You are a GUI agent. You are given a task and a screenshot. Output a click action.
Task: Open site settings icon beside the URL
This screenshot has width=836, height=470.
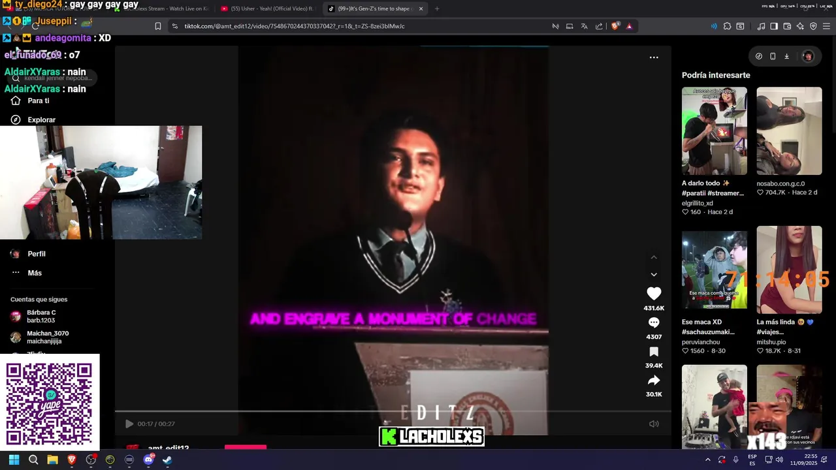pyautogui.click(x=174, y=26)
